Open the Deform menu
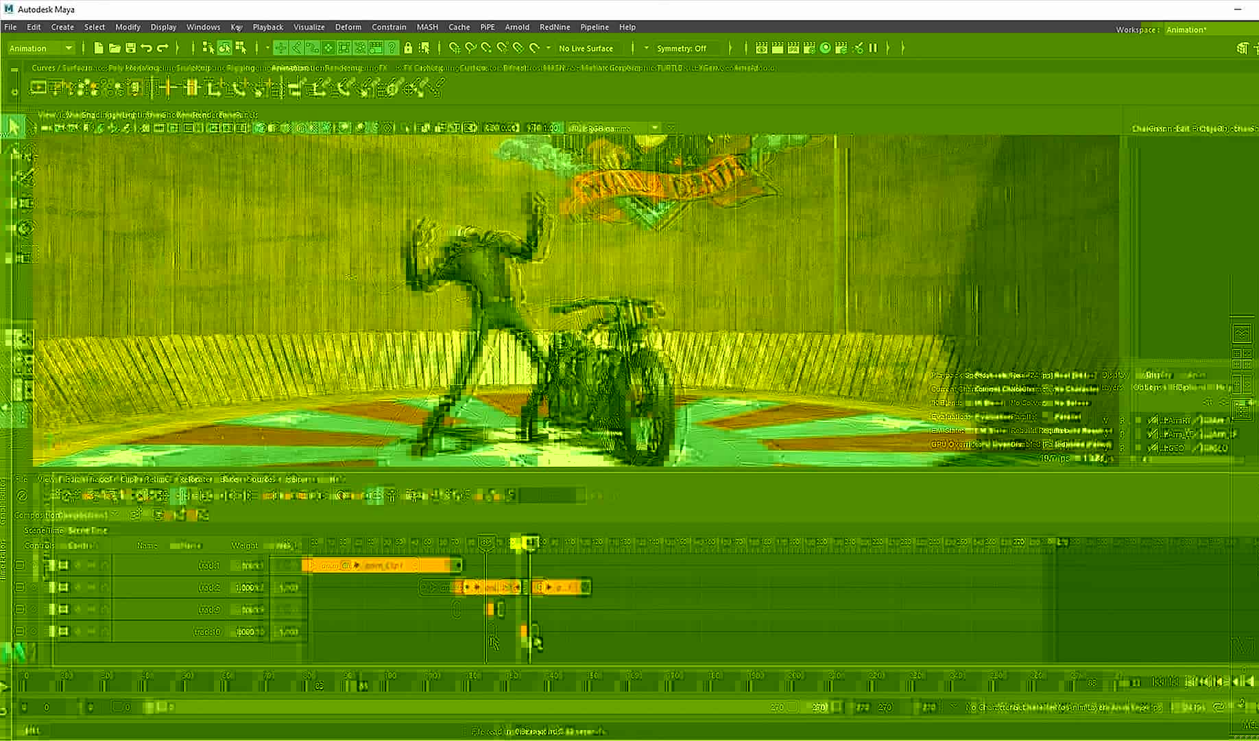 [348, 27]
